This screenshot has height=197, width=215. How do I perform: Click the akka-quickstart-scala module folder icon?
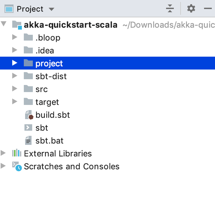click(x=17, y=25)
